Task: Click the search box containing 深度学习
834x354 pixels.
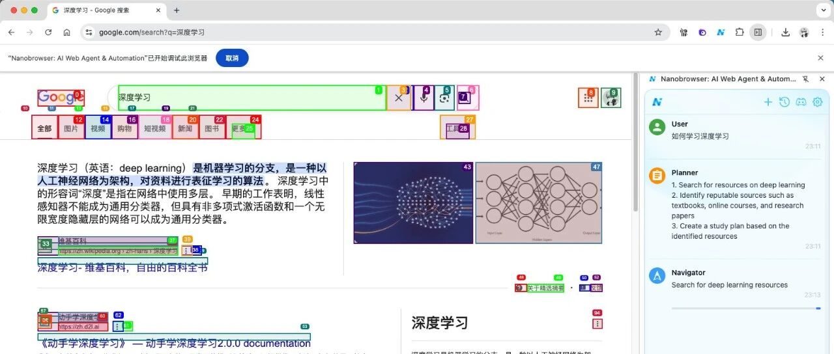Action: [x=251, y=98]
